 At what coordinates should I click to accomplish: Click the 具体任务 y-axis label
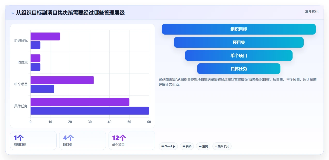21,106
